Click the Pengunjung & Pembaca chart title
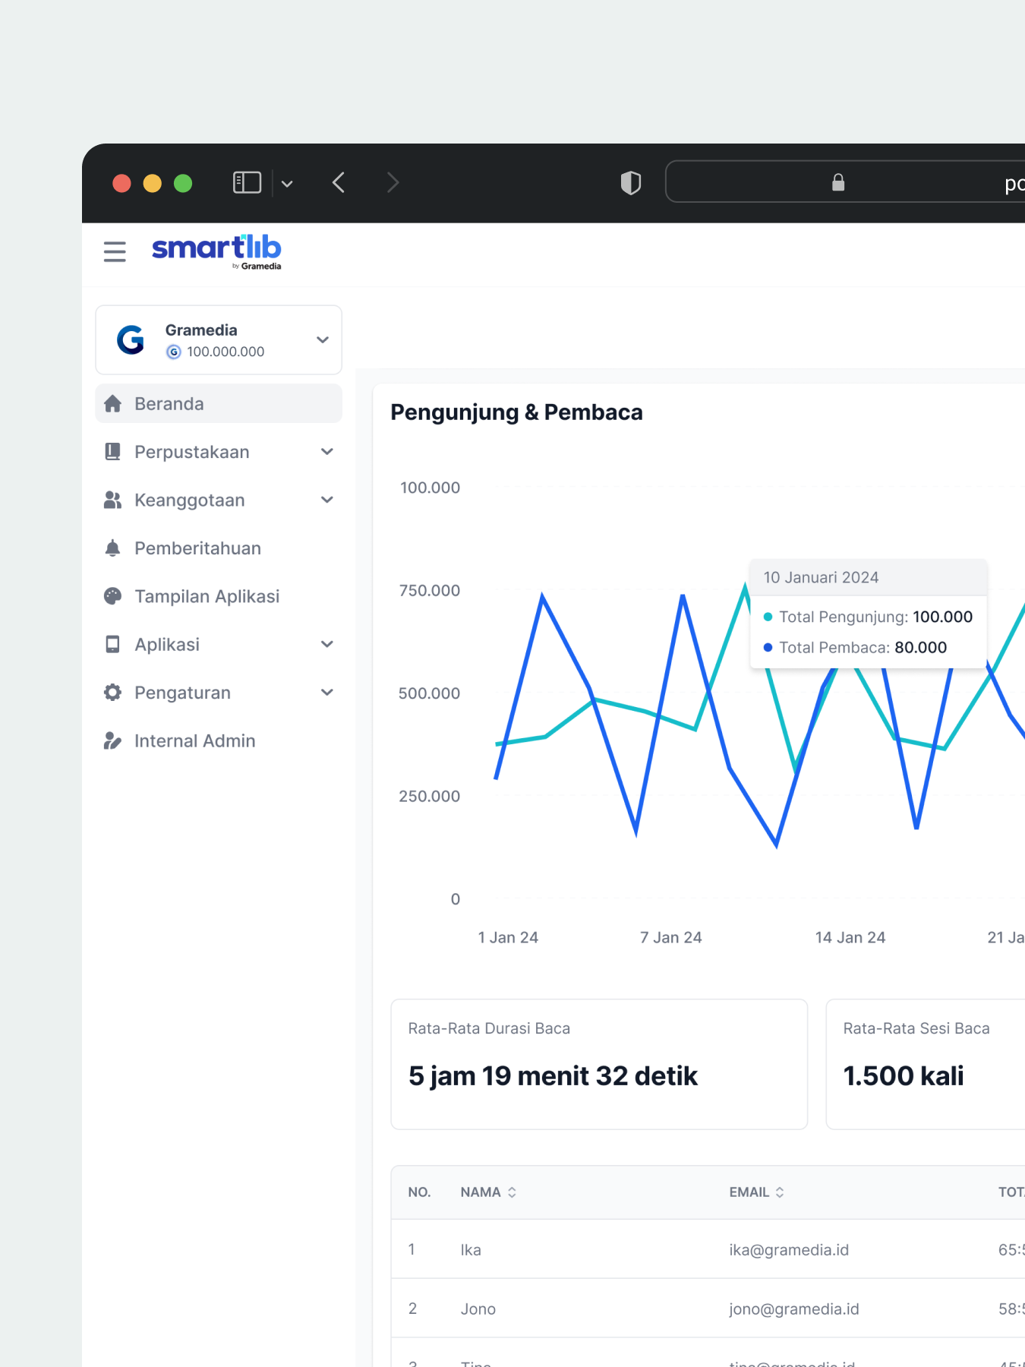1025x1367 pixels. (516, 412)
